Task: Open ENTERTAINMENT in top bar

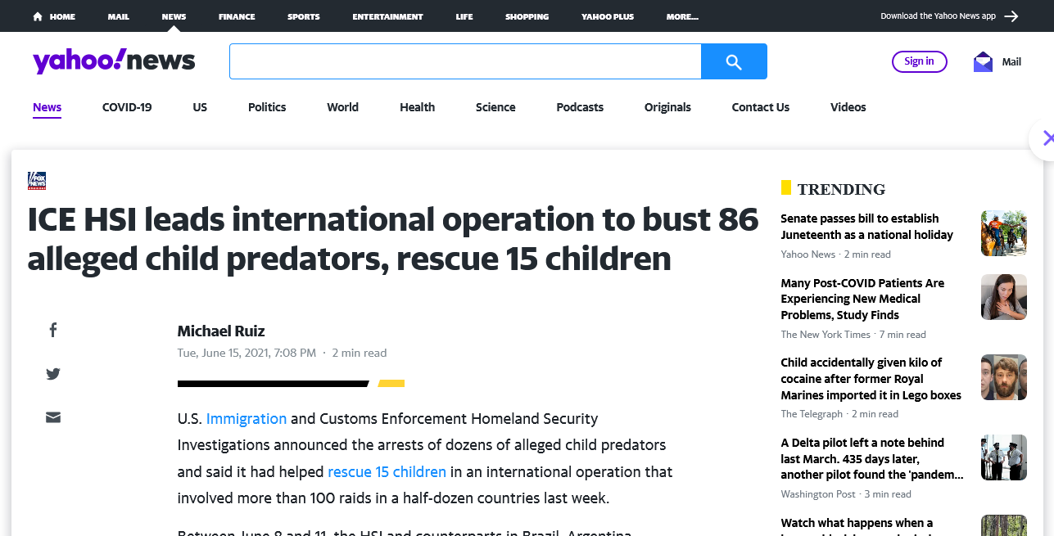Action: [x=387, y=16]
